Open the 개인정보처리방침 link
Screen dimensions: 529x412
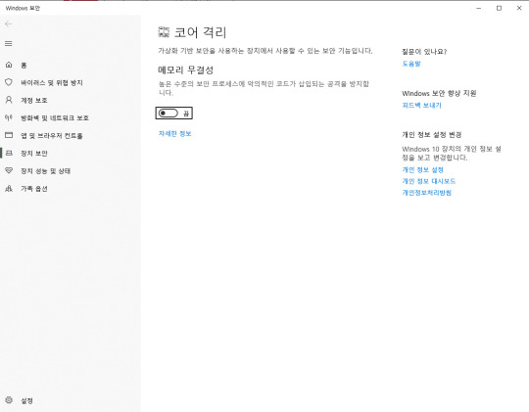(x=427, y=193)
